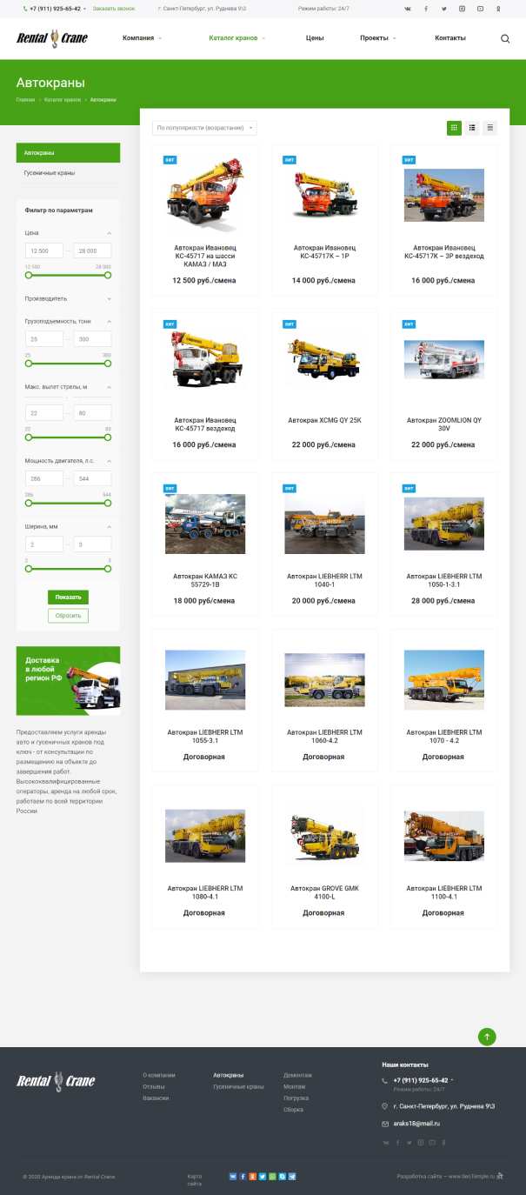The image size is (526, 1195).
Task: Collapse the Грузоподъемность, тонн filter section
Action: (109, 321)
